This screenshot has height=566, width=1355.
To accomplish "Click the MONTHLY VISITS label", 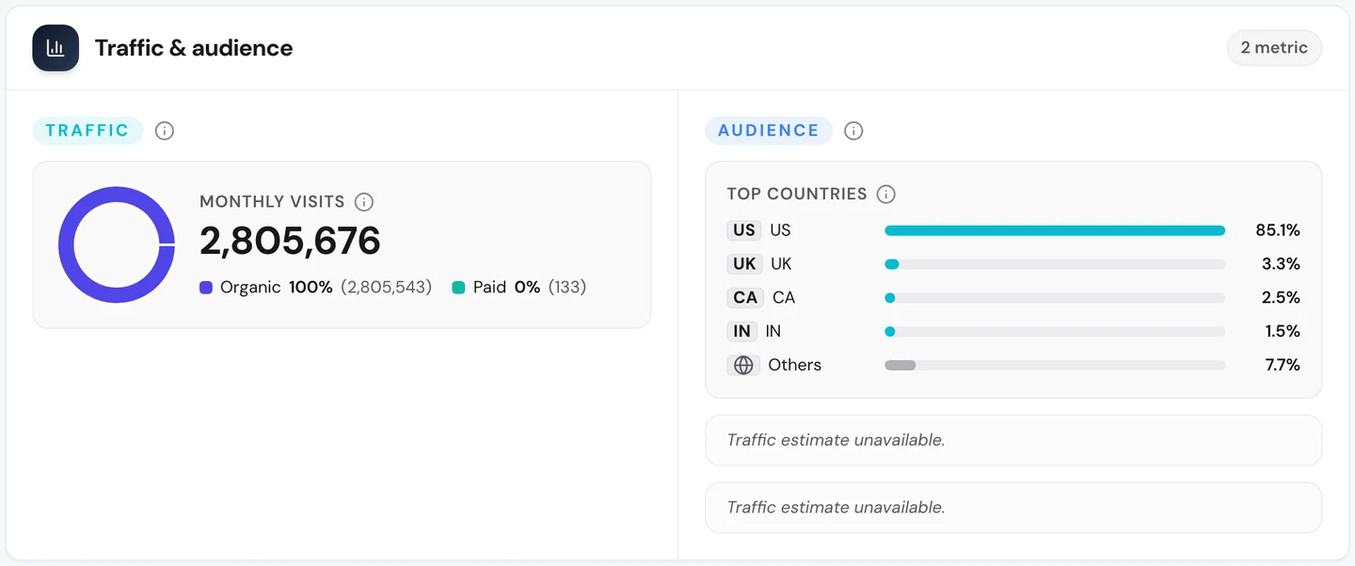I will (272, 202).
